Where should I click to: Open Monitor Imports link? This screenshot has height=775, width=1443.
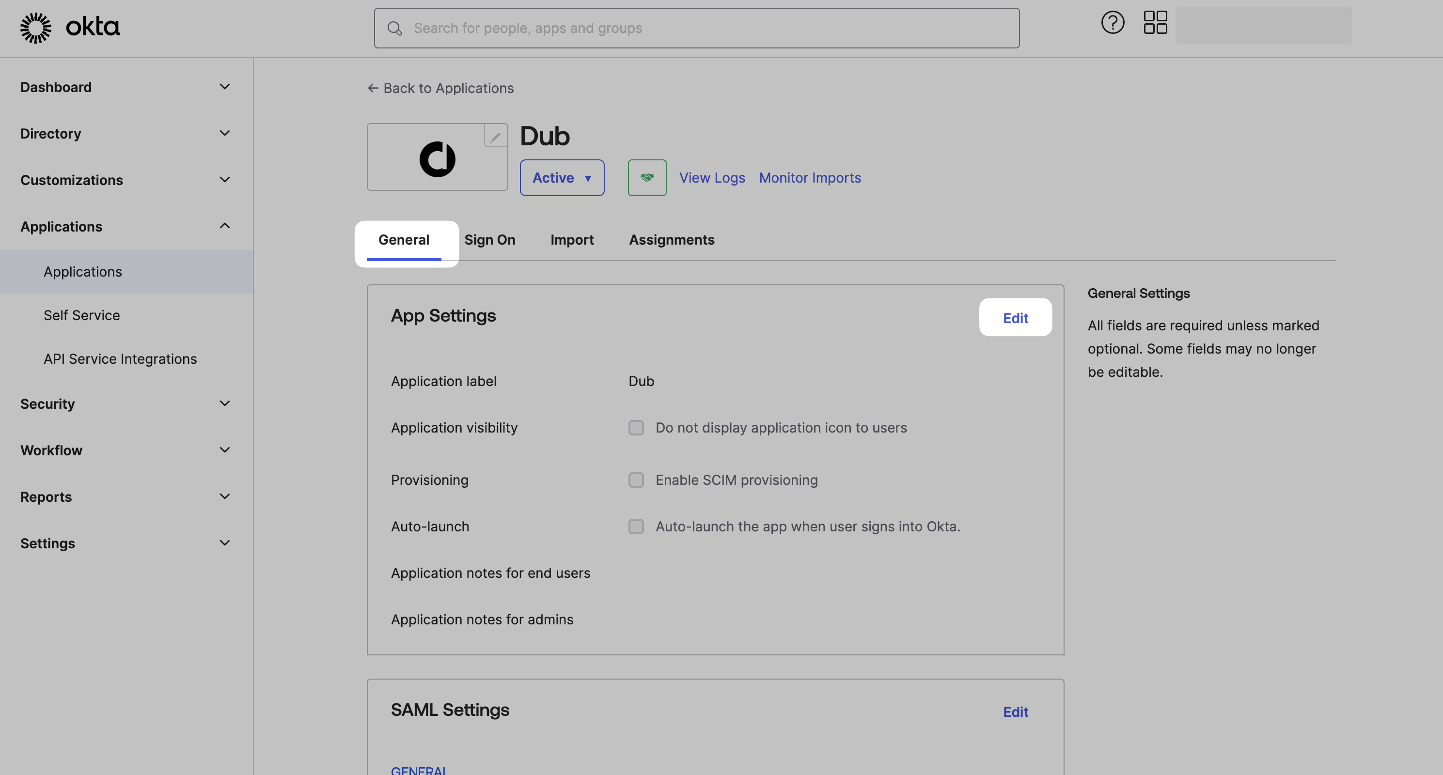[x=810, y=177]
